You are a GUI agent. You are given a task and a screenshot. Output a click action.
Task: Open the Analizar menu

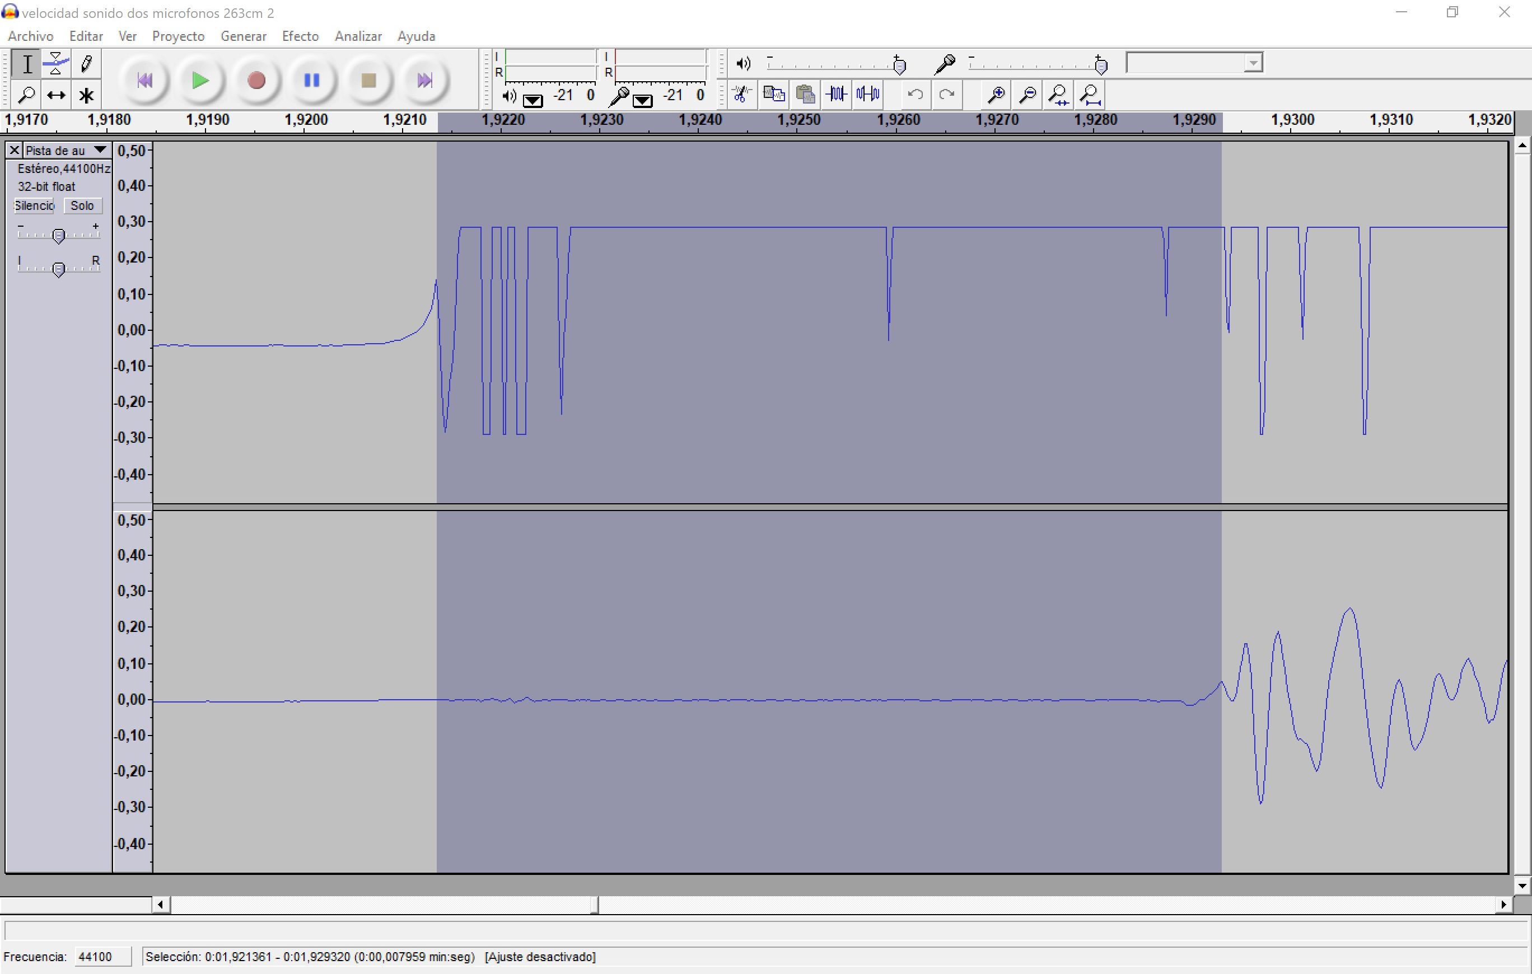(358, 36)
